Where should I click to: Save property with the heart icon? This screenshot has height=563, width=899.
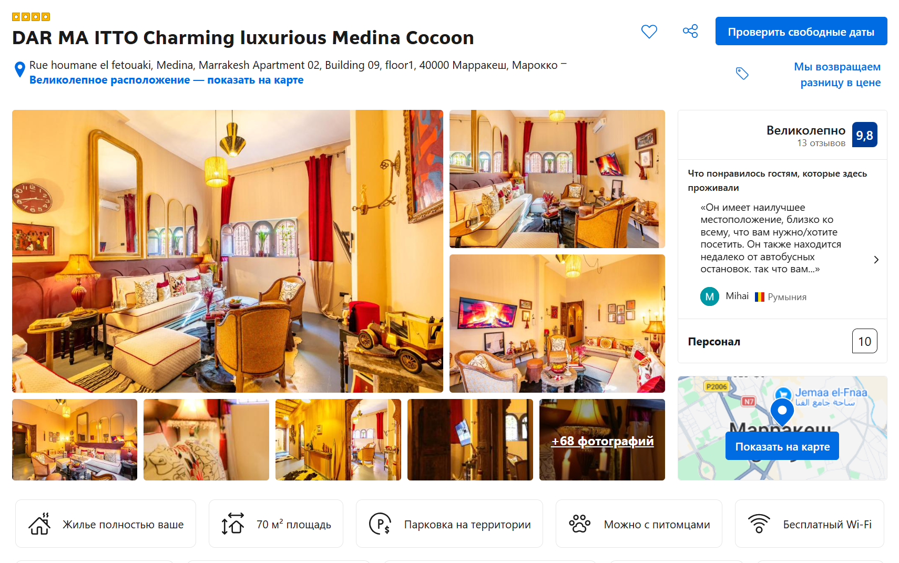649,32
